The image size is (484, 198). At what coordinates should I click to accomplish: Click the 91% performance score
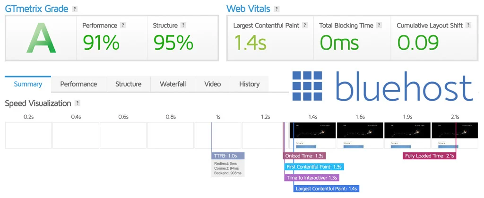pyautogui.click(x=101, y=42)
